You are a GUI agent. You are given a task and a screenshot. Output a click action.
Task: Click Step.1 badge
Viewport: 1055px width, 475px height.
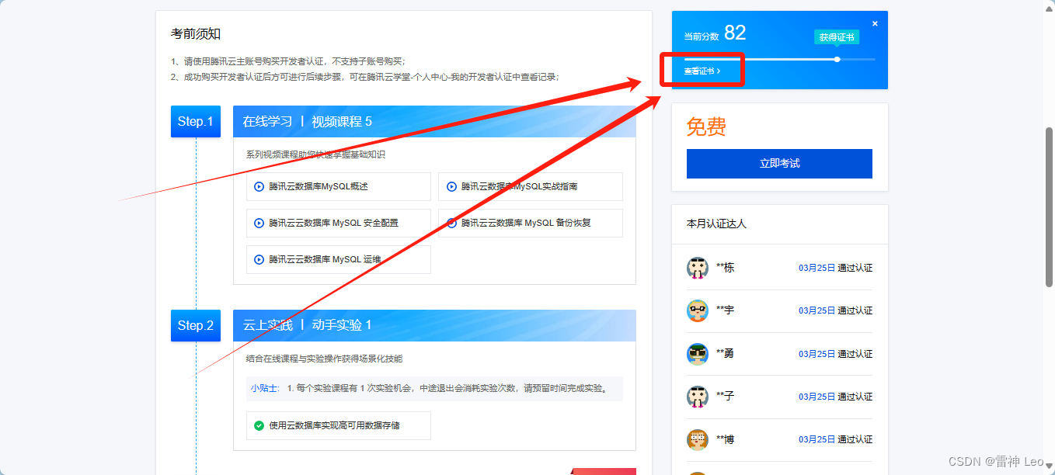196,121
